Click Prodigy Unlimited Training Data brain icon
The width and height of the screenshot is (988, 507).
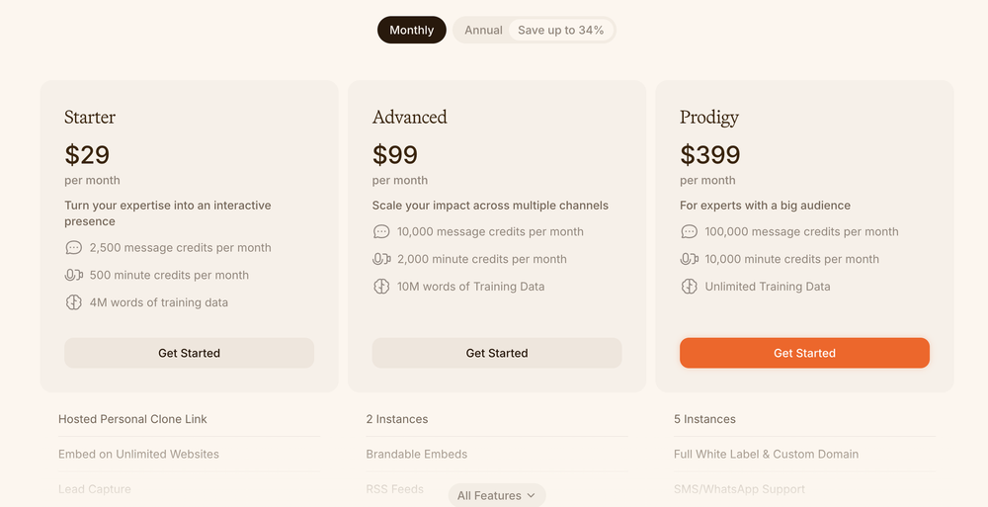pos(690,287)
